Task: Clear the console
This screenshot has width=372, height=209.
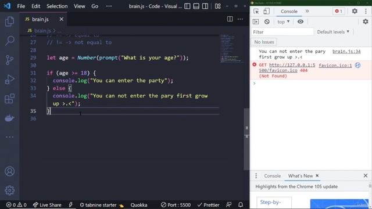Action: 267,21
